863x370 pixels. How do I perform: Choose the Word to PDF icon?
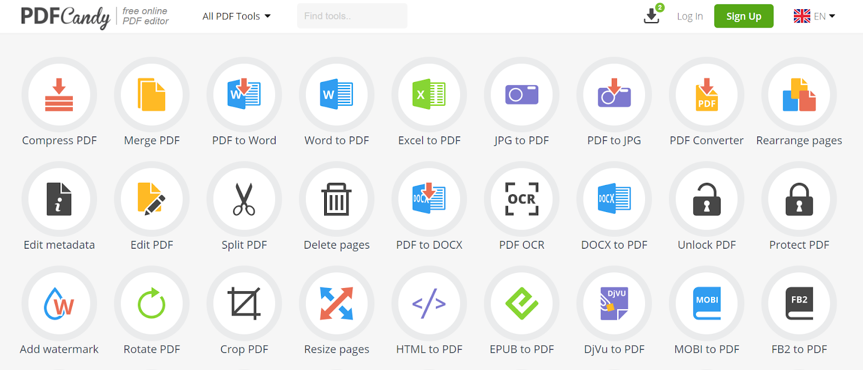point(337,94)
